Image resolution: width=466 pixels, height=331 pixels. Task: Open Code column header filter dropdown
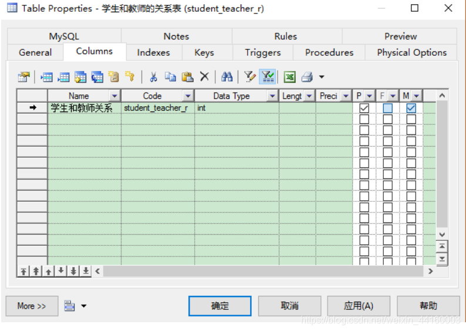point(188,96)
